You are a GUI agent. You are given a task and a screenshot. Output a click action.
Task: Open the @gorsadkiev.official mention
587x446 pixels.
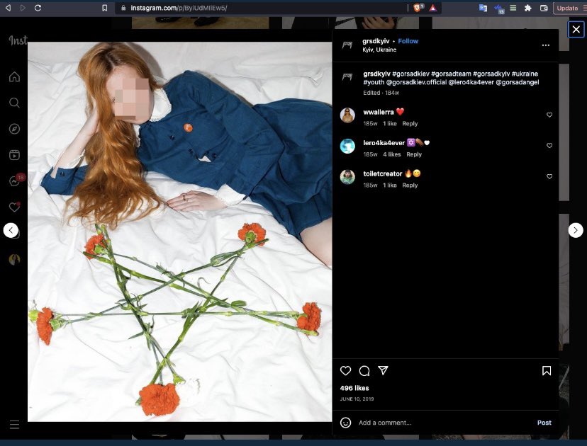[416, 82]
